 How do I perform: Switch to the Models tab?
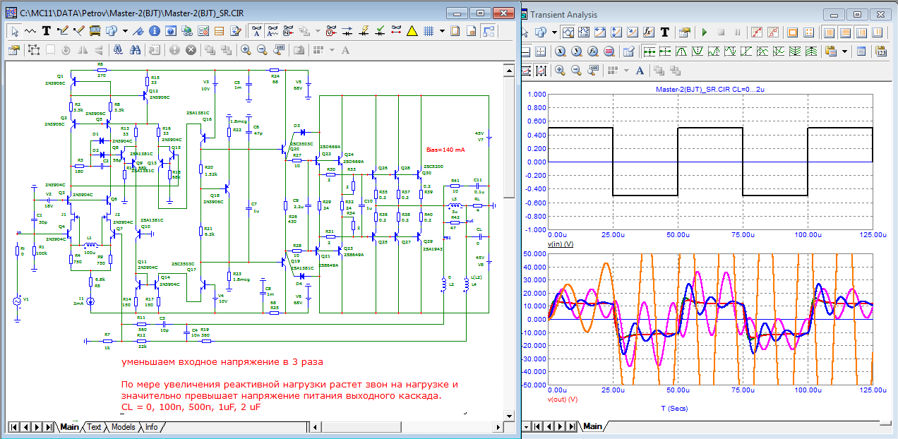coord(123,427)
